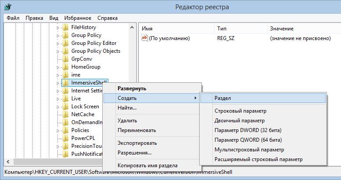Click the Policies folder icon
This screenshot has height=180, width=341.
tap(66, 130)
